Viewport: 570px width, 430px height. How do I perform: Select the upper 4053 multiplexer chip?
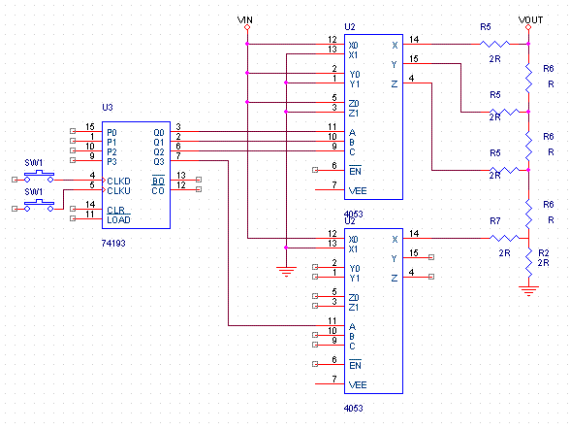point(373,116)
